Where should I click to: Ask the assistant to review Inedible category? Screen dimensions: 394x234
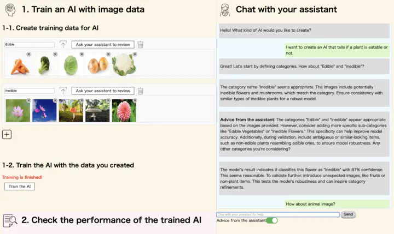click(x=103, y=91)
